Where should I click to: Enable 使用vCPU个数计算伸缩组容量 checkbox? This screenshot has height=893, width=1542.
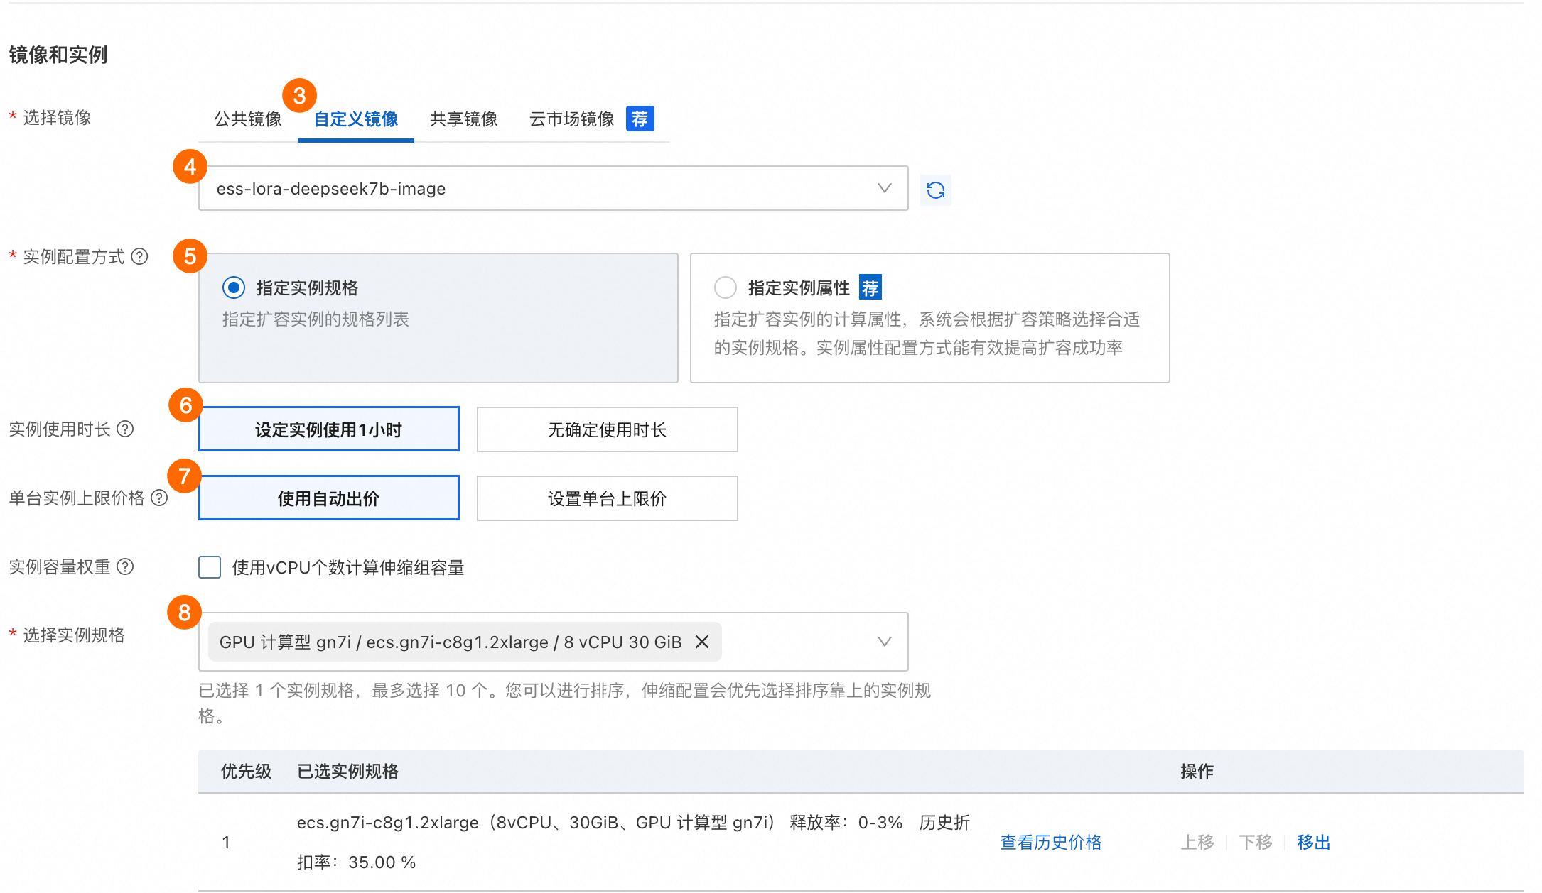point(210,567)
